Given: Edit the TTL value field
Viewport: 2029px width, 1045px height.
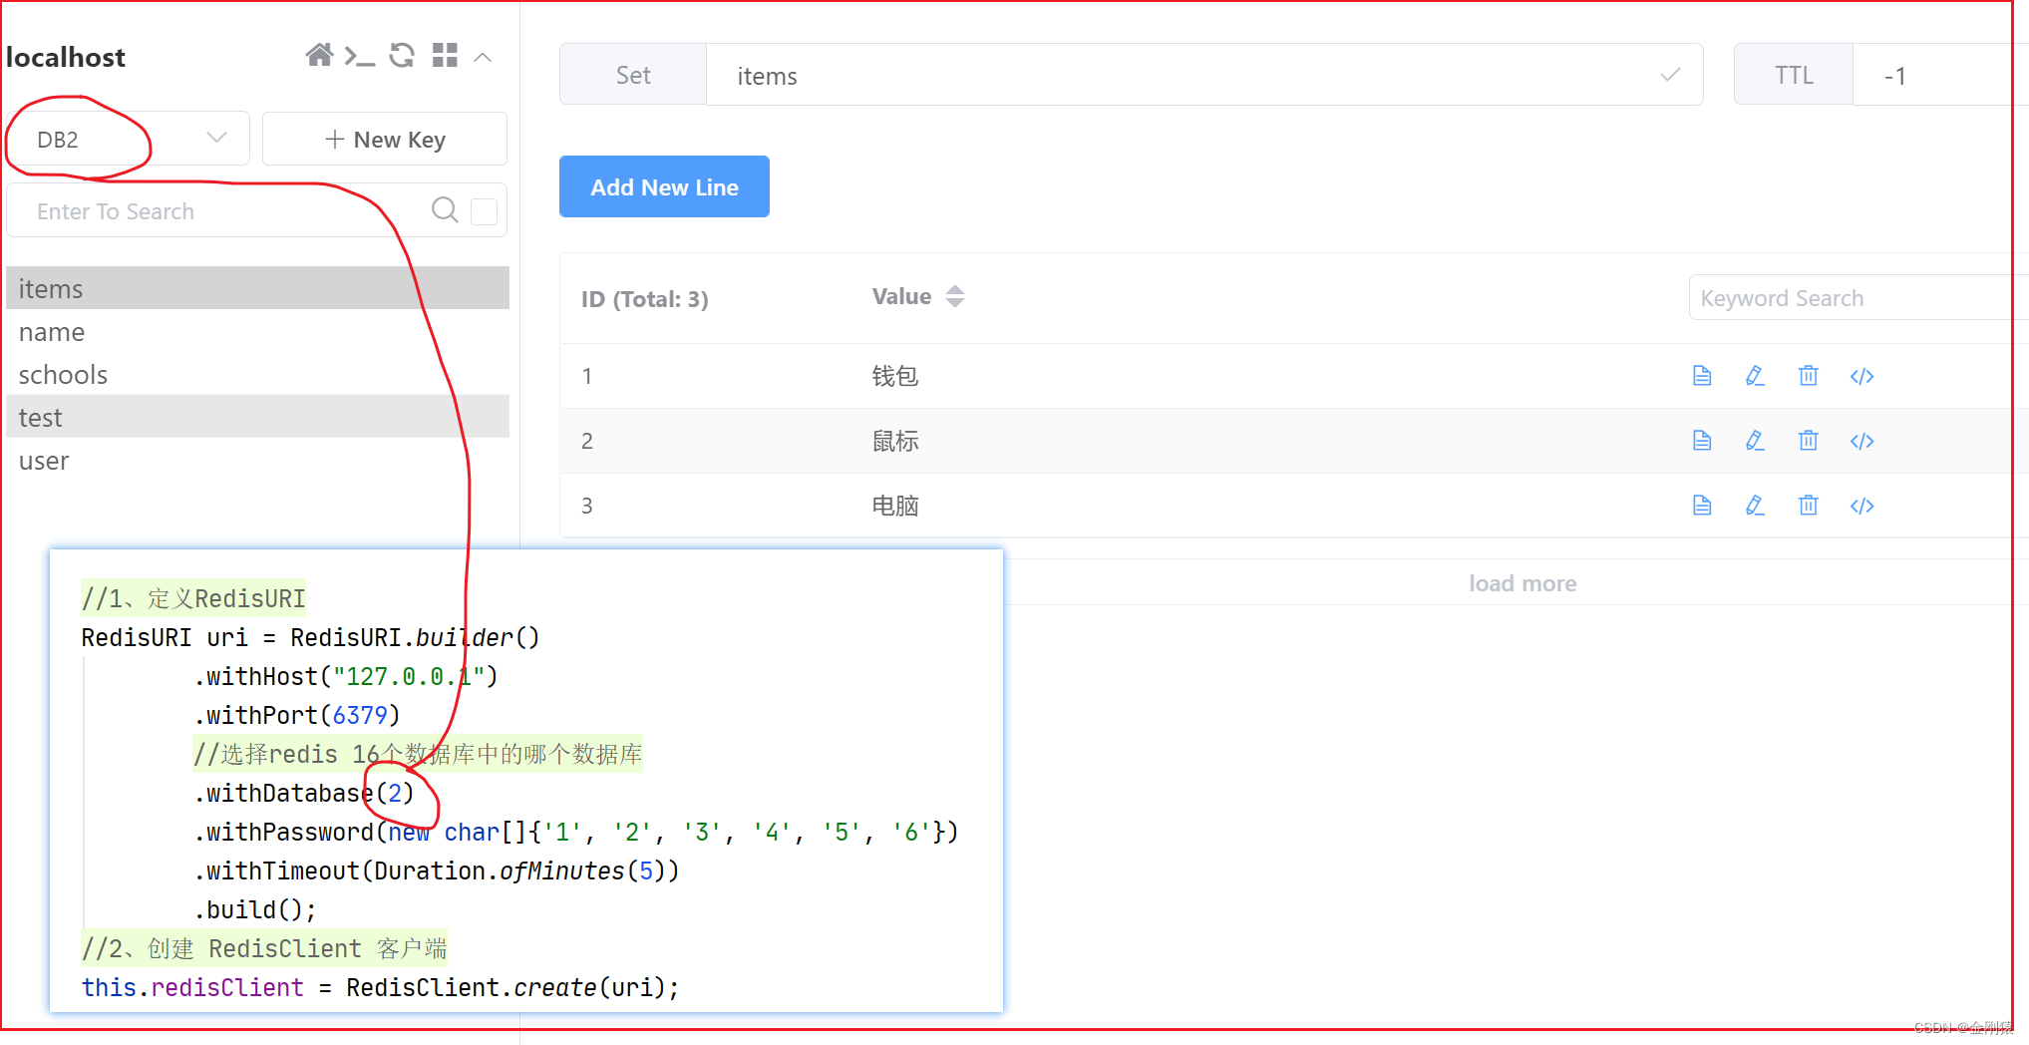Looking at the screenshot, I should 1939,75.
